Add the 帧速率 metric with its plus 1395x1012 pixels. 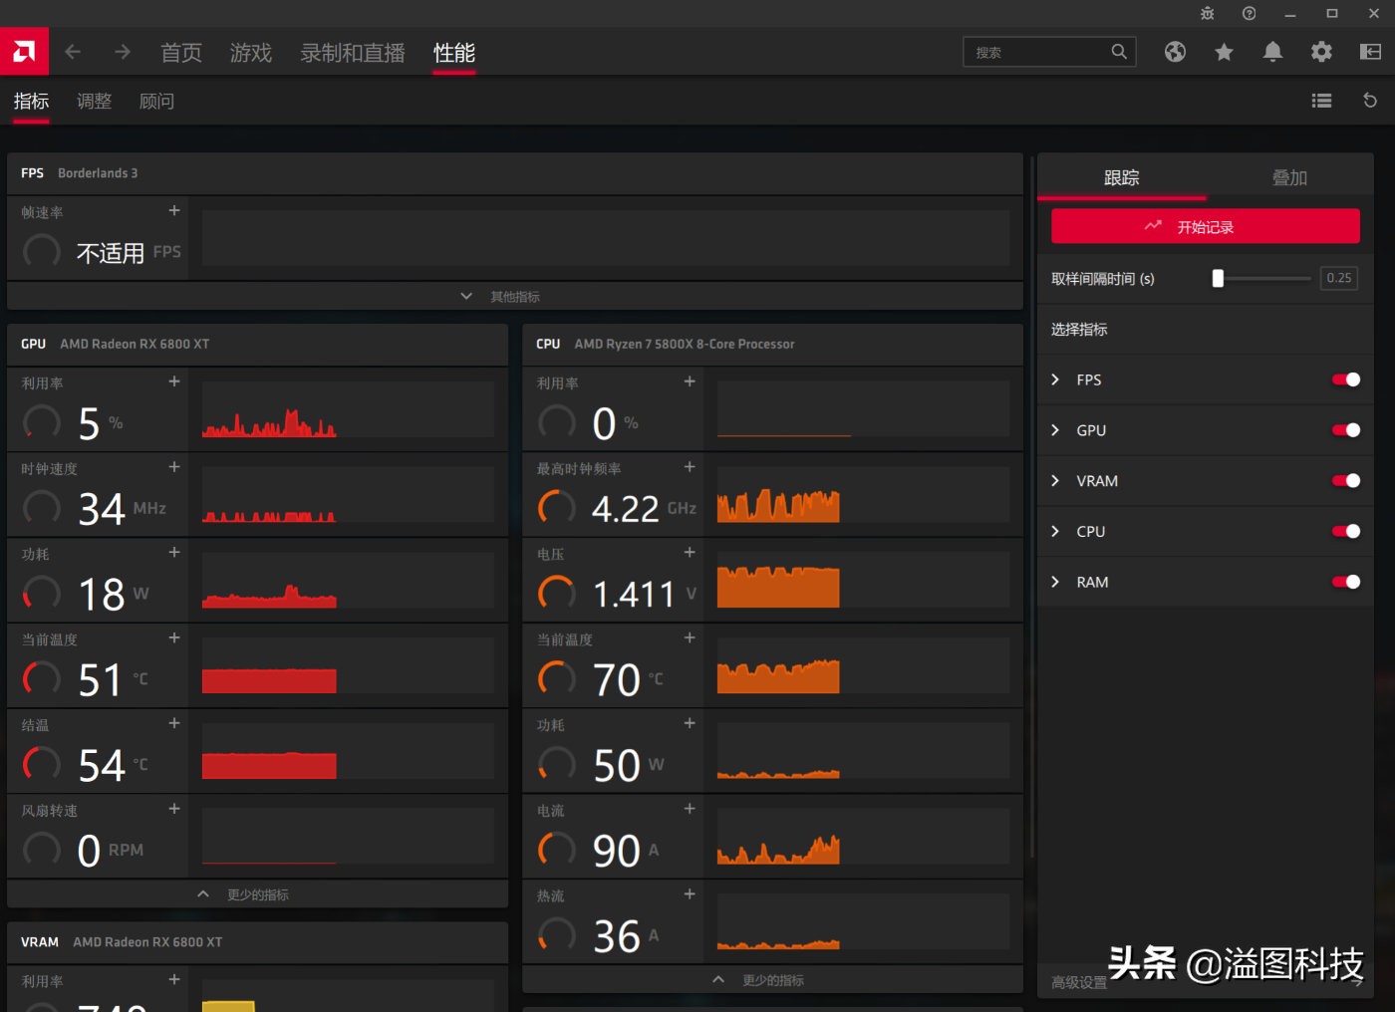[x=174, y=210]
